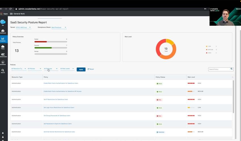The height and width of the screenshot is (141, 241).
Task: Click the General Work bookmarks folder
Action: pyautogui.click(x=18, y=14)
